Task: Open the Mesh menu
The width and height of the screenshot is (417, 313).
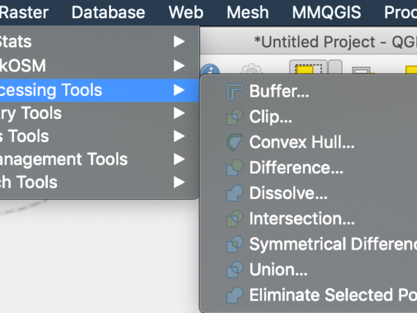Action: coord(247,13)
